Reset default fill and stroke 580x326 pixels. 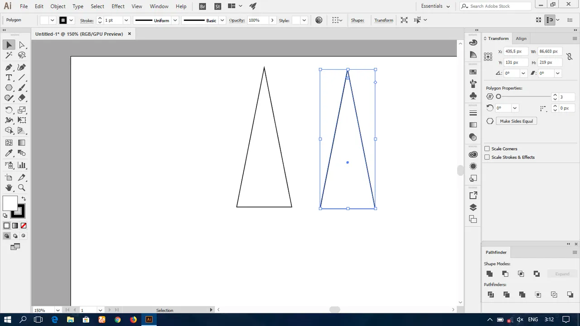[6, 216]
